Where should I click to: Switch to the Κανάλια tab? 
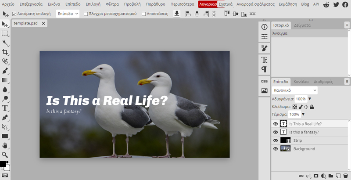click(x=301, y=82)
